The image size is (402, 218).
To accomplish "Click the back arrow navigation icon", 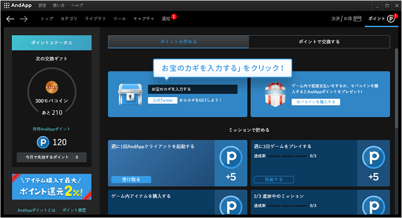I will [x=10, y=19].
